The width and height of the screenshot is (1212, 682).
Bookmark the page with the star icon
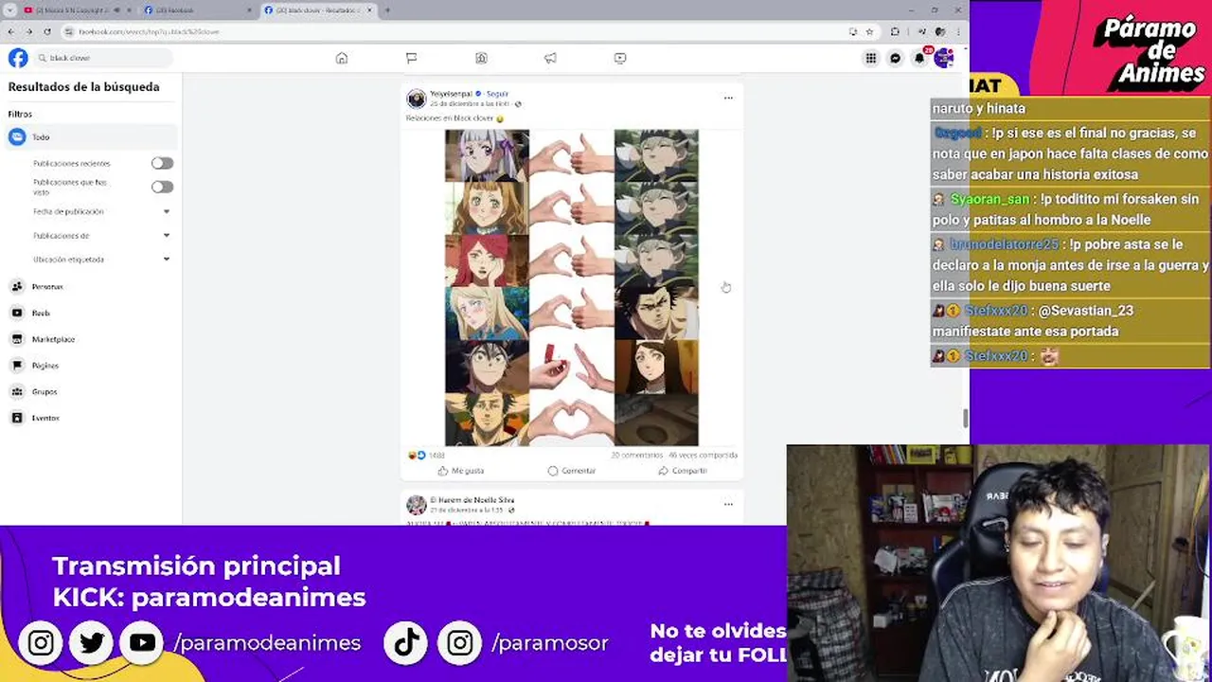tap(869, 31)
